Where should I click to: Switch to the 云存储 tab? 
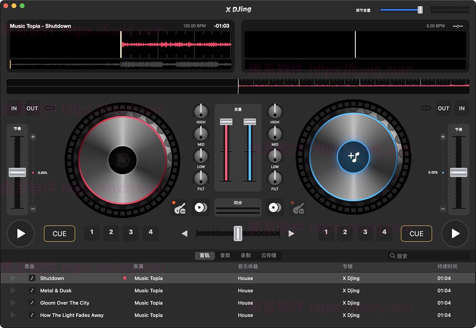269,256
